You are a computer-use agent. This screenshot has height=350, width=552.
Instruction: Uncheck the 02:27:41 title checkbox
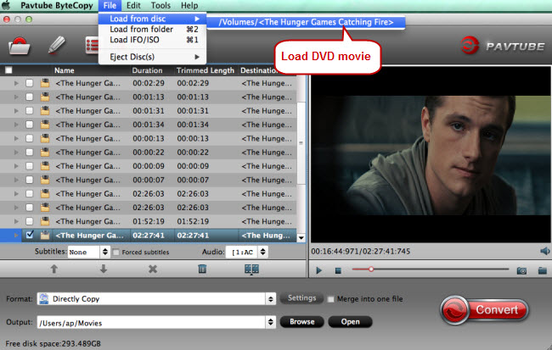(30, 235)
